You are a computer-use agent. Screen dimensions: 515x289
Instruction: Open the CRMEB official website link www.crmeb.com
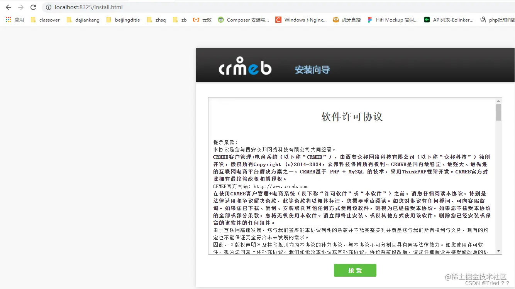point(280,186)
